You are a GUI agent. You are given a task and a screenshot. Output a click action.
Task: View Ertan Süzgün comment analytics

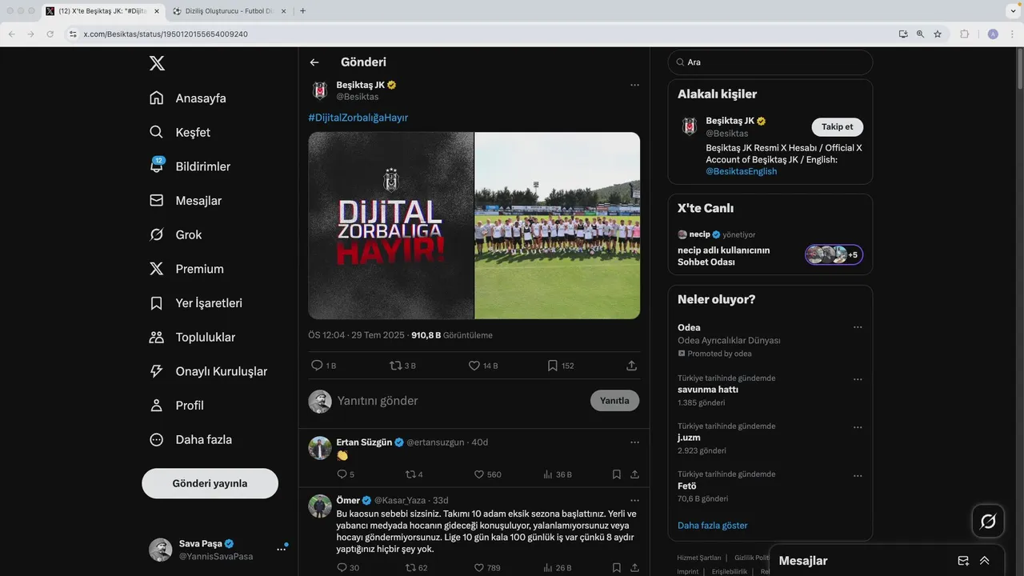558,474
